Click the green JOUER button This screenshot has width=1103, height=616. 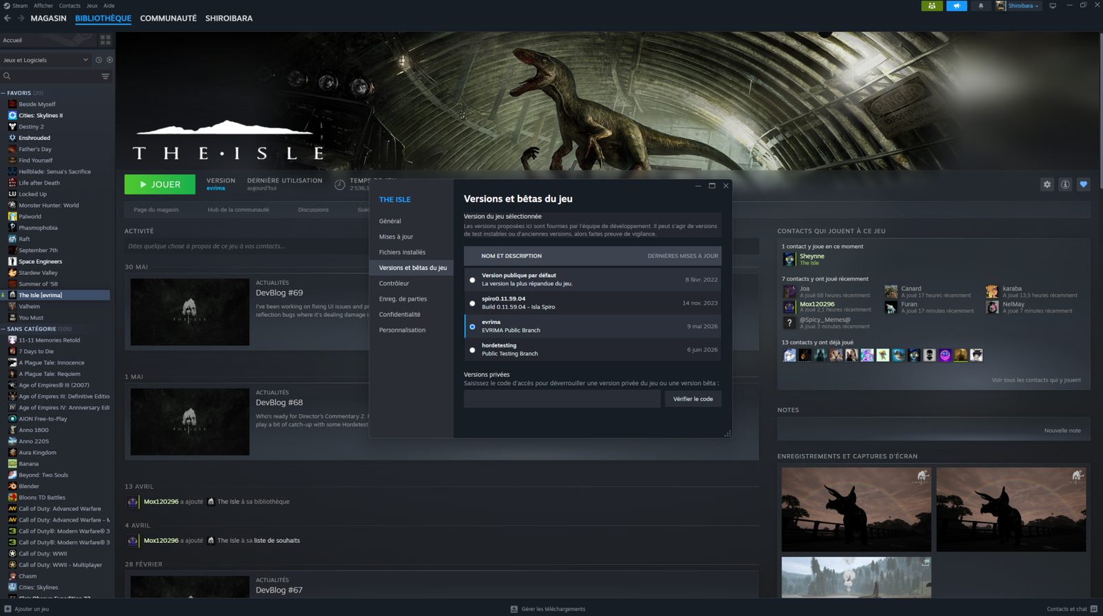coord(160,185)
